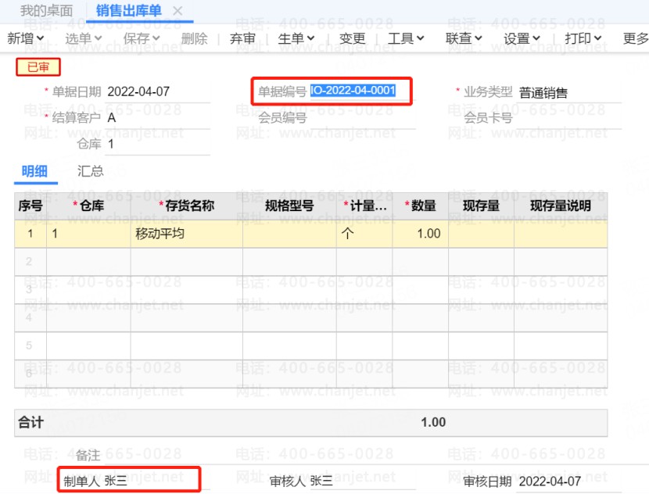Viewport: 649px width, 494px height.
Task: Click the 弃审 toolbar button
Action: tap(242, 38)
